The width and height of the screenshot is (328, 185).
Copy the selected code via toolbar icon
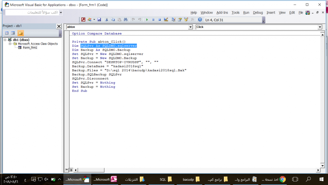click(x=113, y=20)
